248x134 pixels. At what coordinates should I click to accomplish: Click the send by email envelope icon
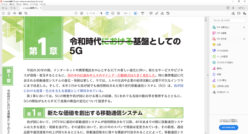tap(239, 13)
